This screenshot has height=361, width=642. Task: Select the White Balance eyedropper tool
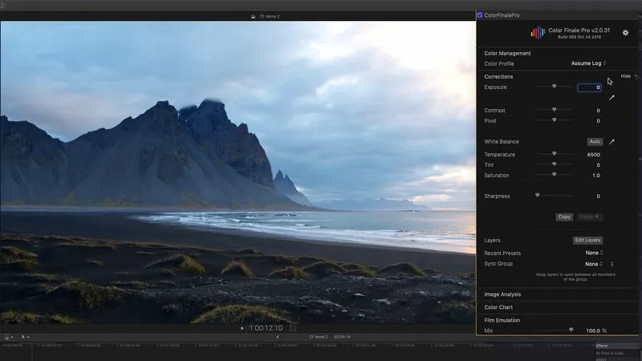[612, 142]
